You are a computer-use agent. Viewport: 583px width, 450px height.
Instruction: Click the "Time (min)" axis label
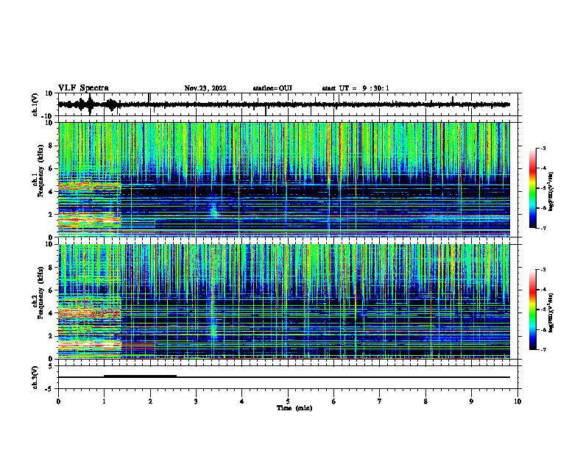pyautogui.click(x=294, y=408)
